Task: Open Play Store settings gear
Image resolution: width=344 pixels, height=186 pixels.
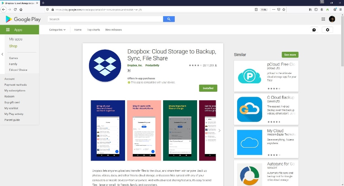Action: click(327, 30)
